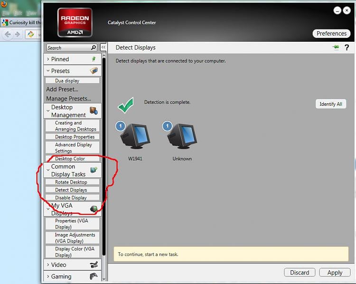Open Display Color (VGA Display)
Image resolution: width=356 pixels, height=284 pixels.
pos(73,252)
